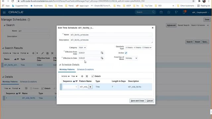Sort Search Results Name column ascending
The image size is (212, 119).
[x=15, y=59]
